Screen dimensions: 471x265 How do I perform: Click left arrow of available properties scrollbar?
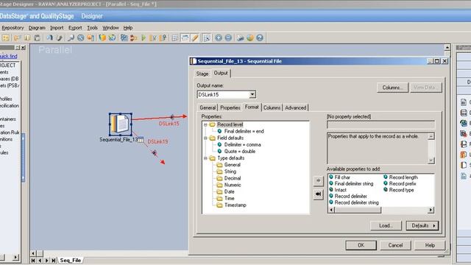pos(331,210)
